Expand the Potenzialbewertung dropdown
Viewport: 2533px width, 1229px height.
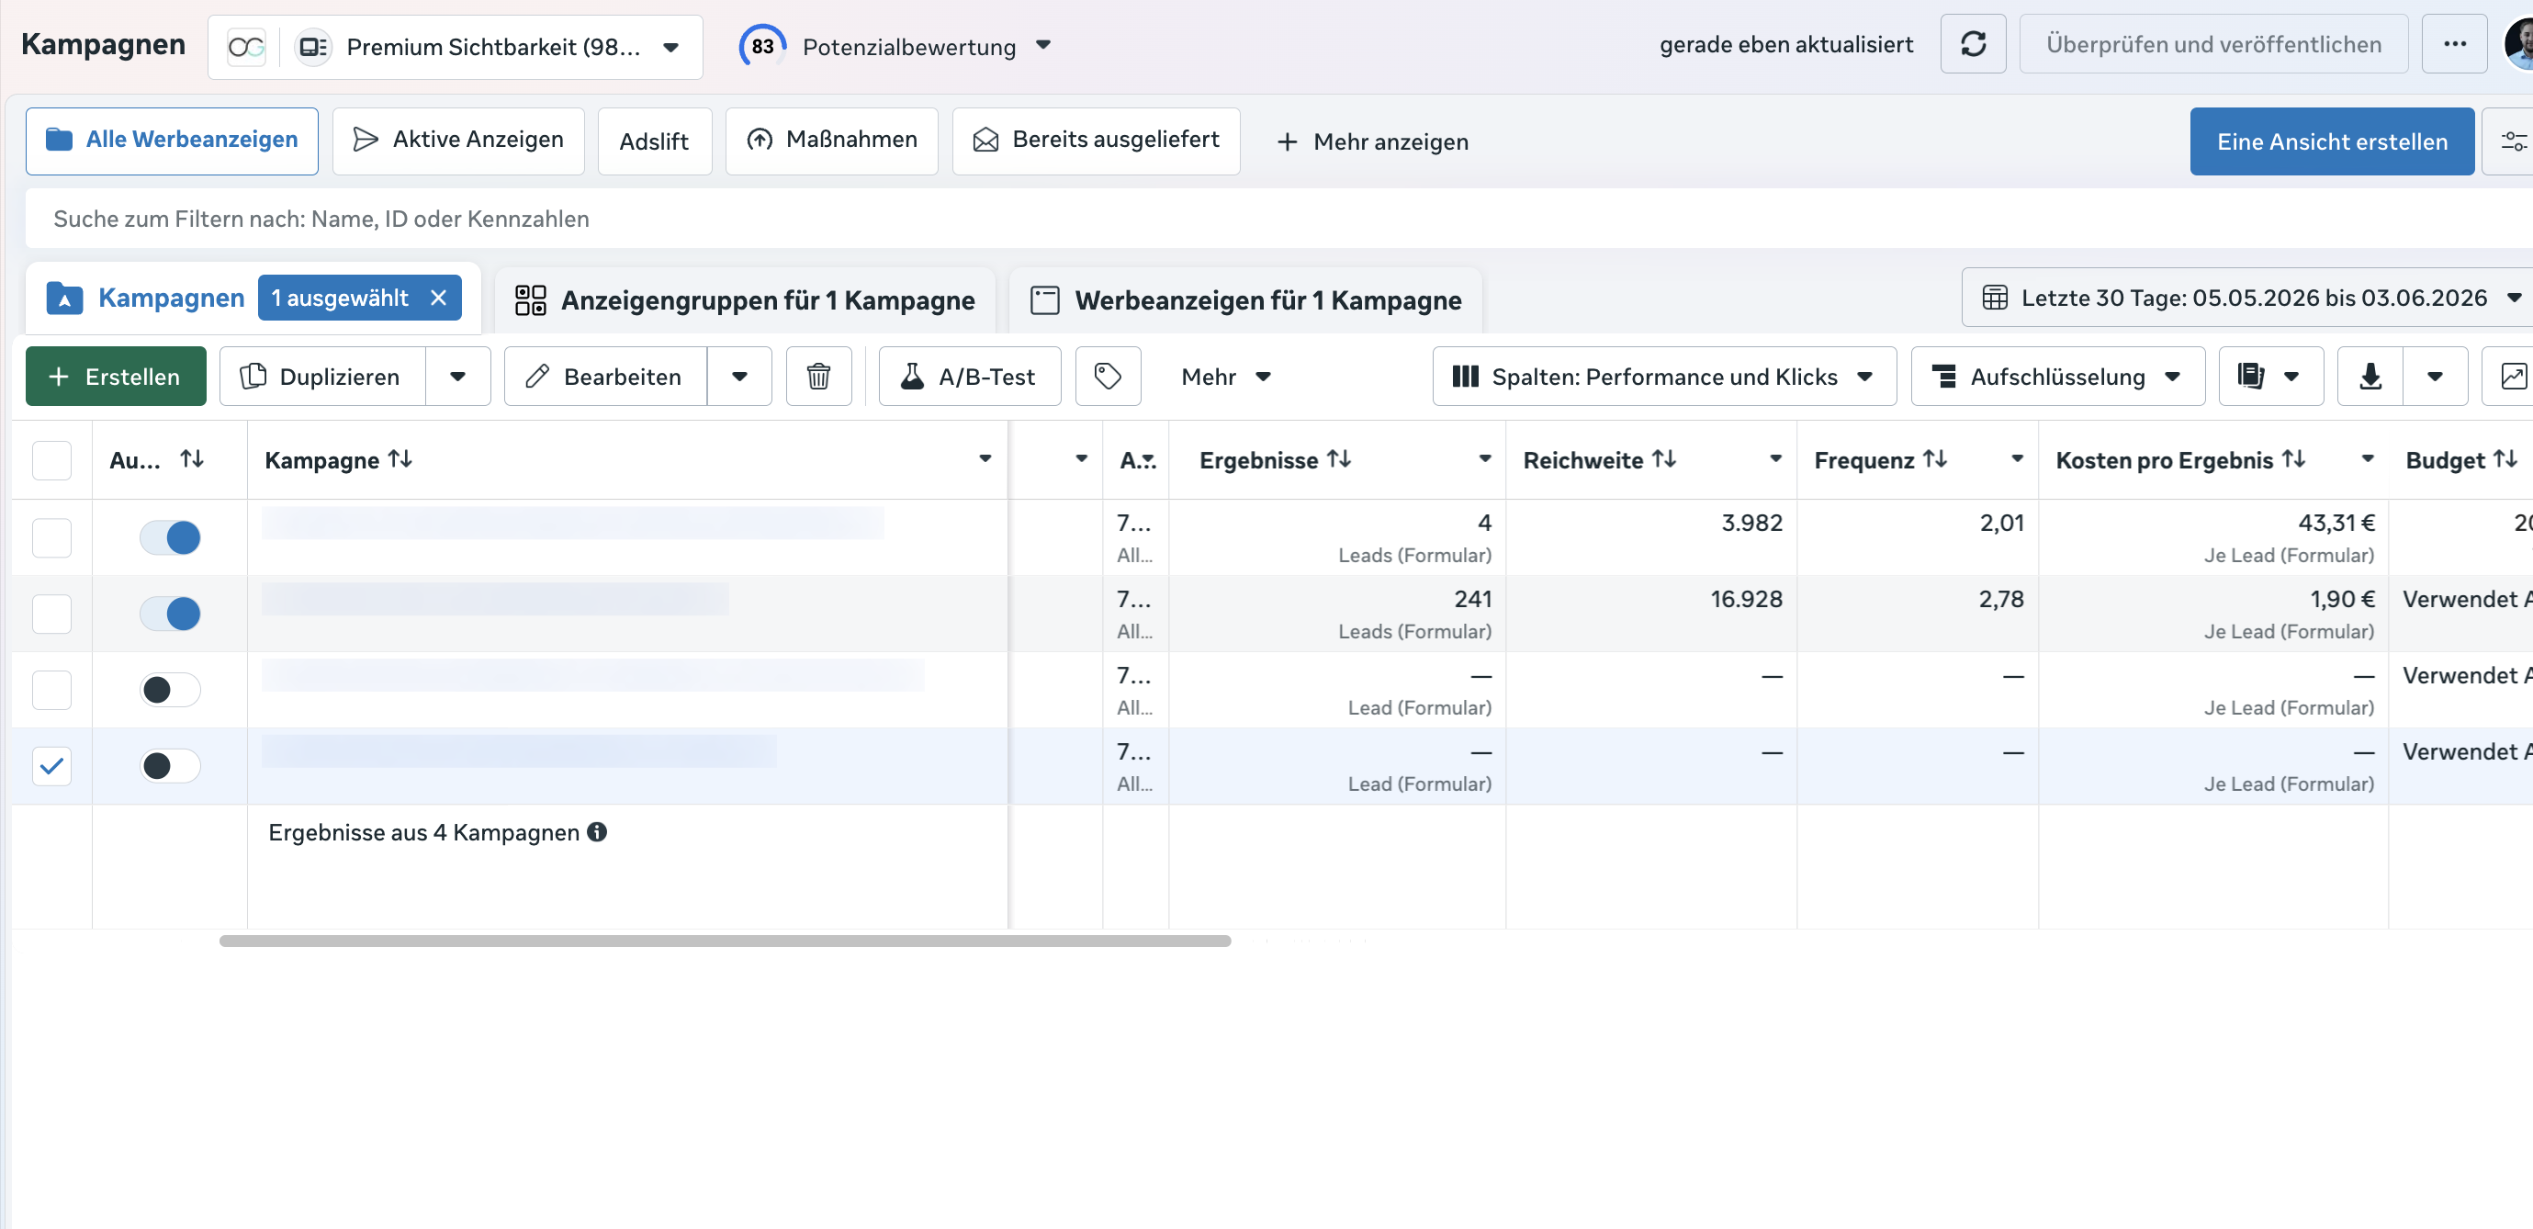(x=1044, y=45)
